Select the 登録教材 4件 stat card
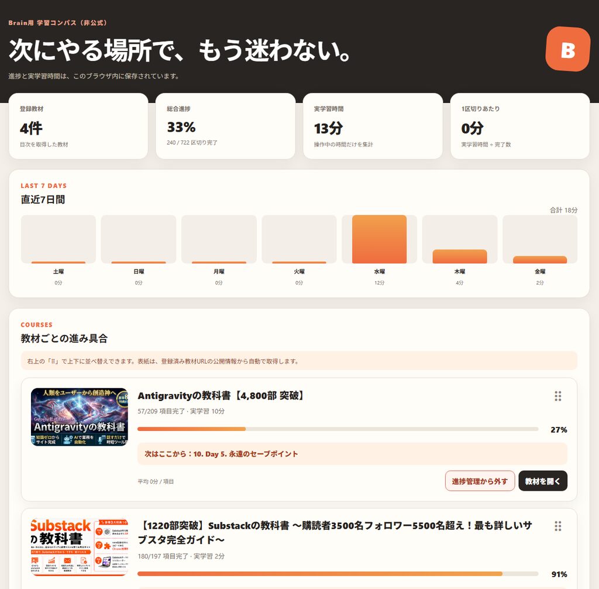 tap(78, 126)
